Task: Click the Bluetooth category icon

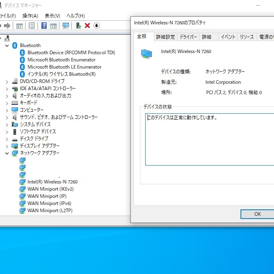Action: click(15, 45)
